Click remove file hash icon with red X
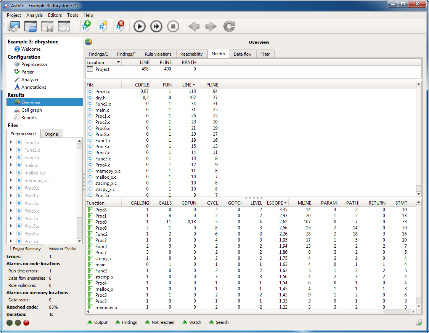 119,27
